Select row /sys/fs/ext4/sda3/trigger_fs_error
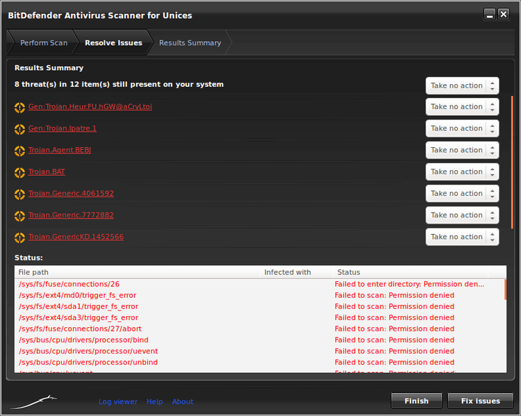521x416 pixels. pos(259,317)
